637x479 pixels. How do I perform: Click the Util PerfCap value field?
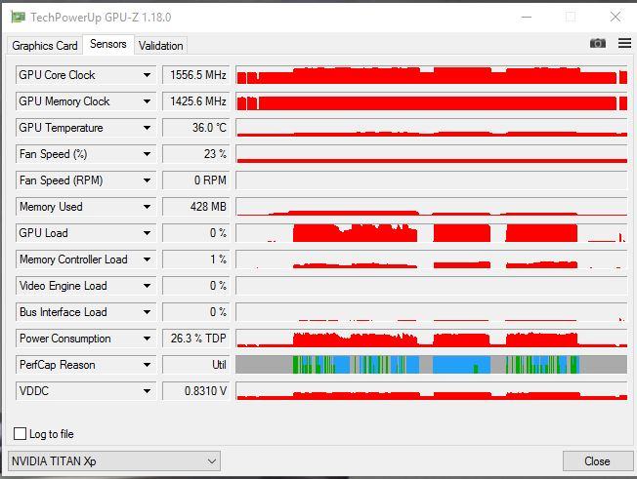pyautogui.click(x=195, y=365)
